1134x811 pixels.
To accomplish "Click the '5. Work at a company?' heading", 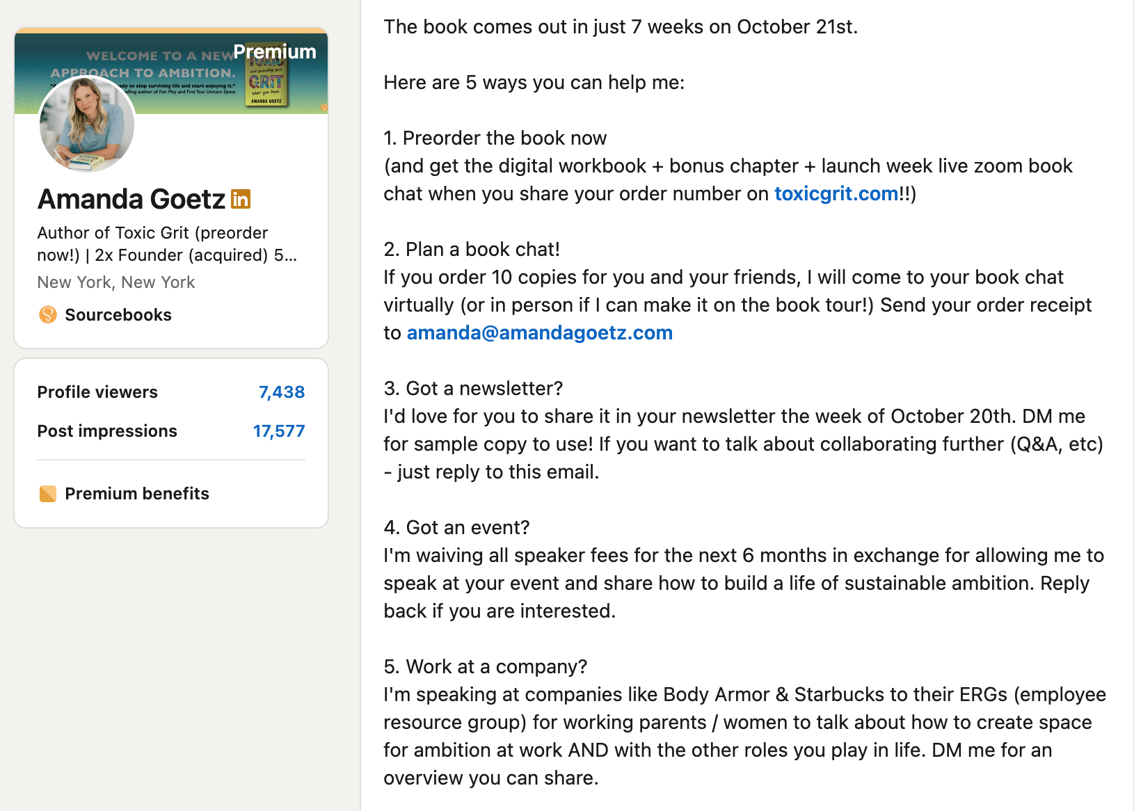I will coord(486,667).
